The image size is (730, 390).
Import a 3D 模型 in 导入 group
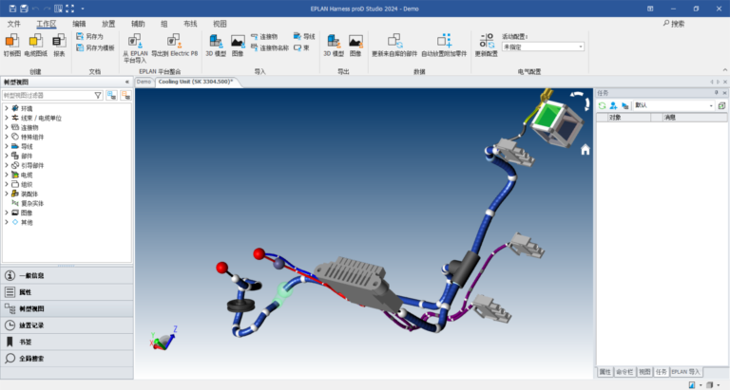pyautogui.click(x=216, y=46)
